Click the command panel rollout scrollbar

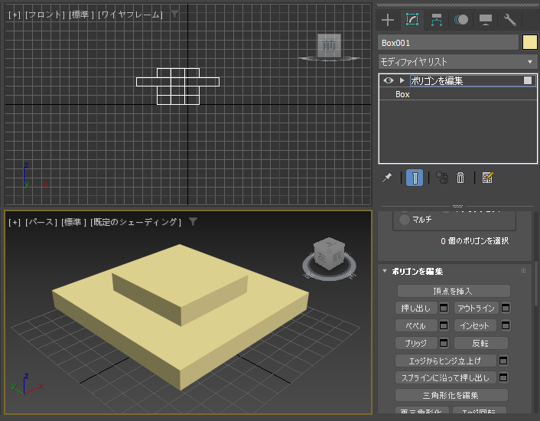point(536,283)
